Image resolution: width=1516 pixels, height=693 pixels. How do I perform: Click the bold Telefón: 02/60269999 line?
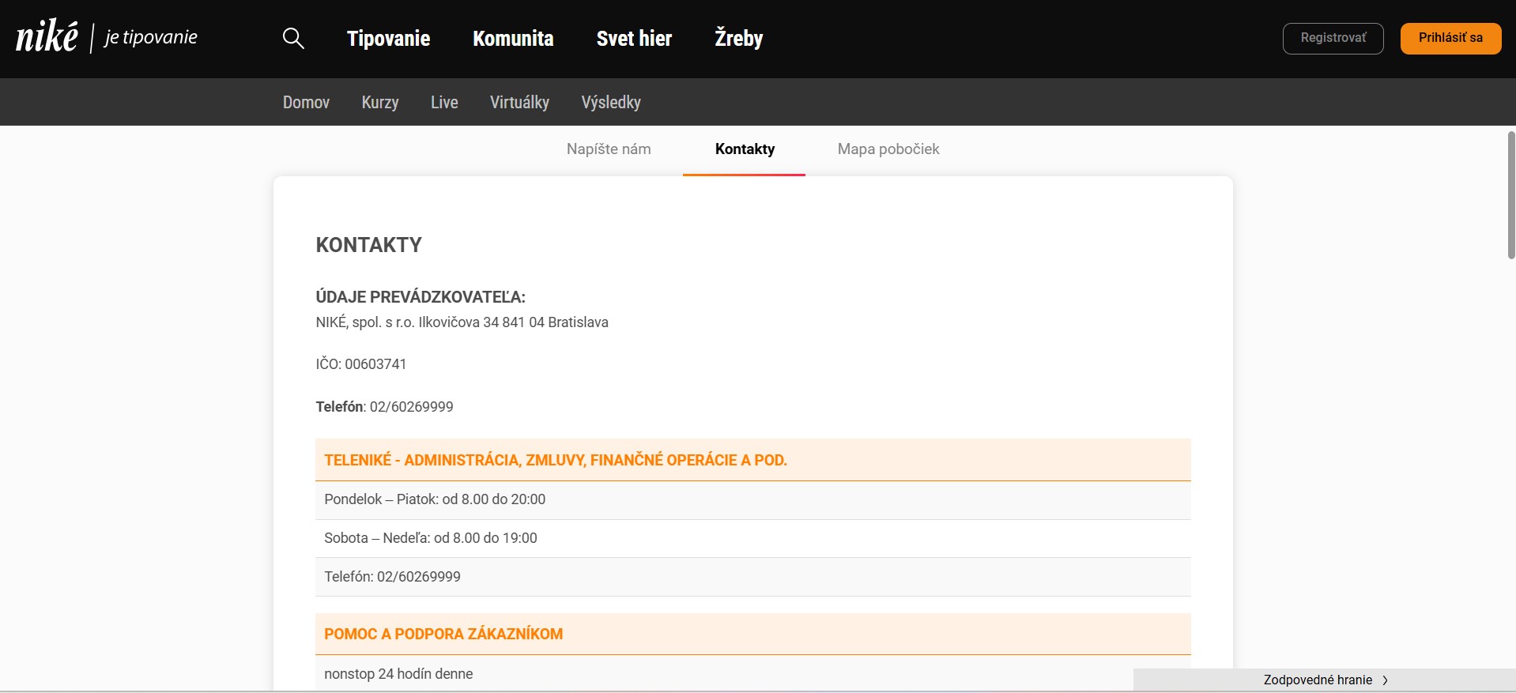(x=384, y=407)
